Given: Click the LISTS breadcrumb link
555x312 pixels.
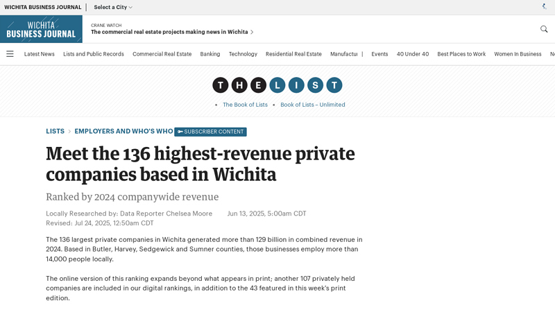Looking at the screenshot, I should click(x=55, y=131).
